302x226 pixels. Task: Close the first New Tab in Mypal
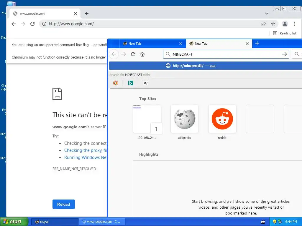(x=181, y=44)
